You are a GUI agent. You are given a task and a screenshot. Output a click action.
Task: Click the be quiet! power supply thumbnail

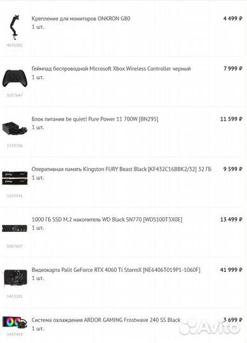pyautogui.click(x=15, y=128)
